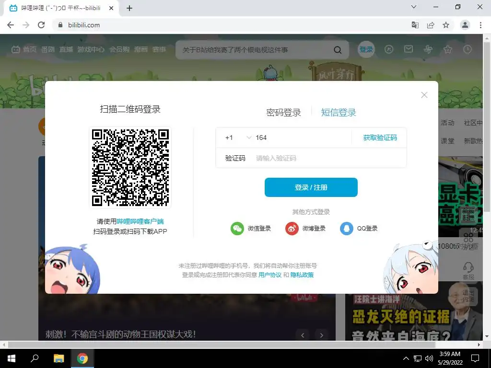This screenshot has width=491, height=368.
Task: Reload the bilibili page
Action: click(41, 25)
